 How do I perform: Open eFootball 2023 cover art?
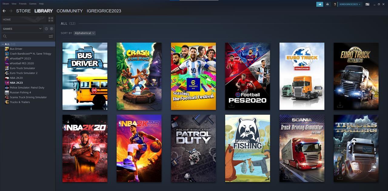coord(193,76)
